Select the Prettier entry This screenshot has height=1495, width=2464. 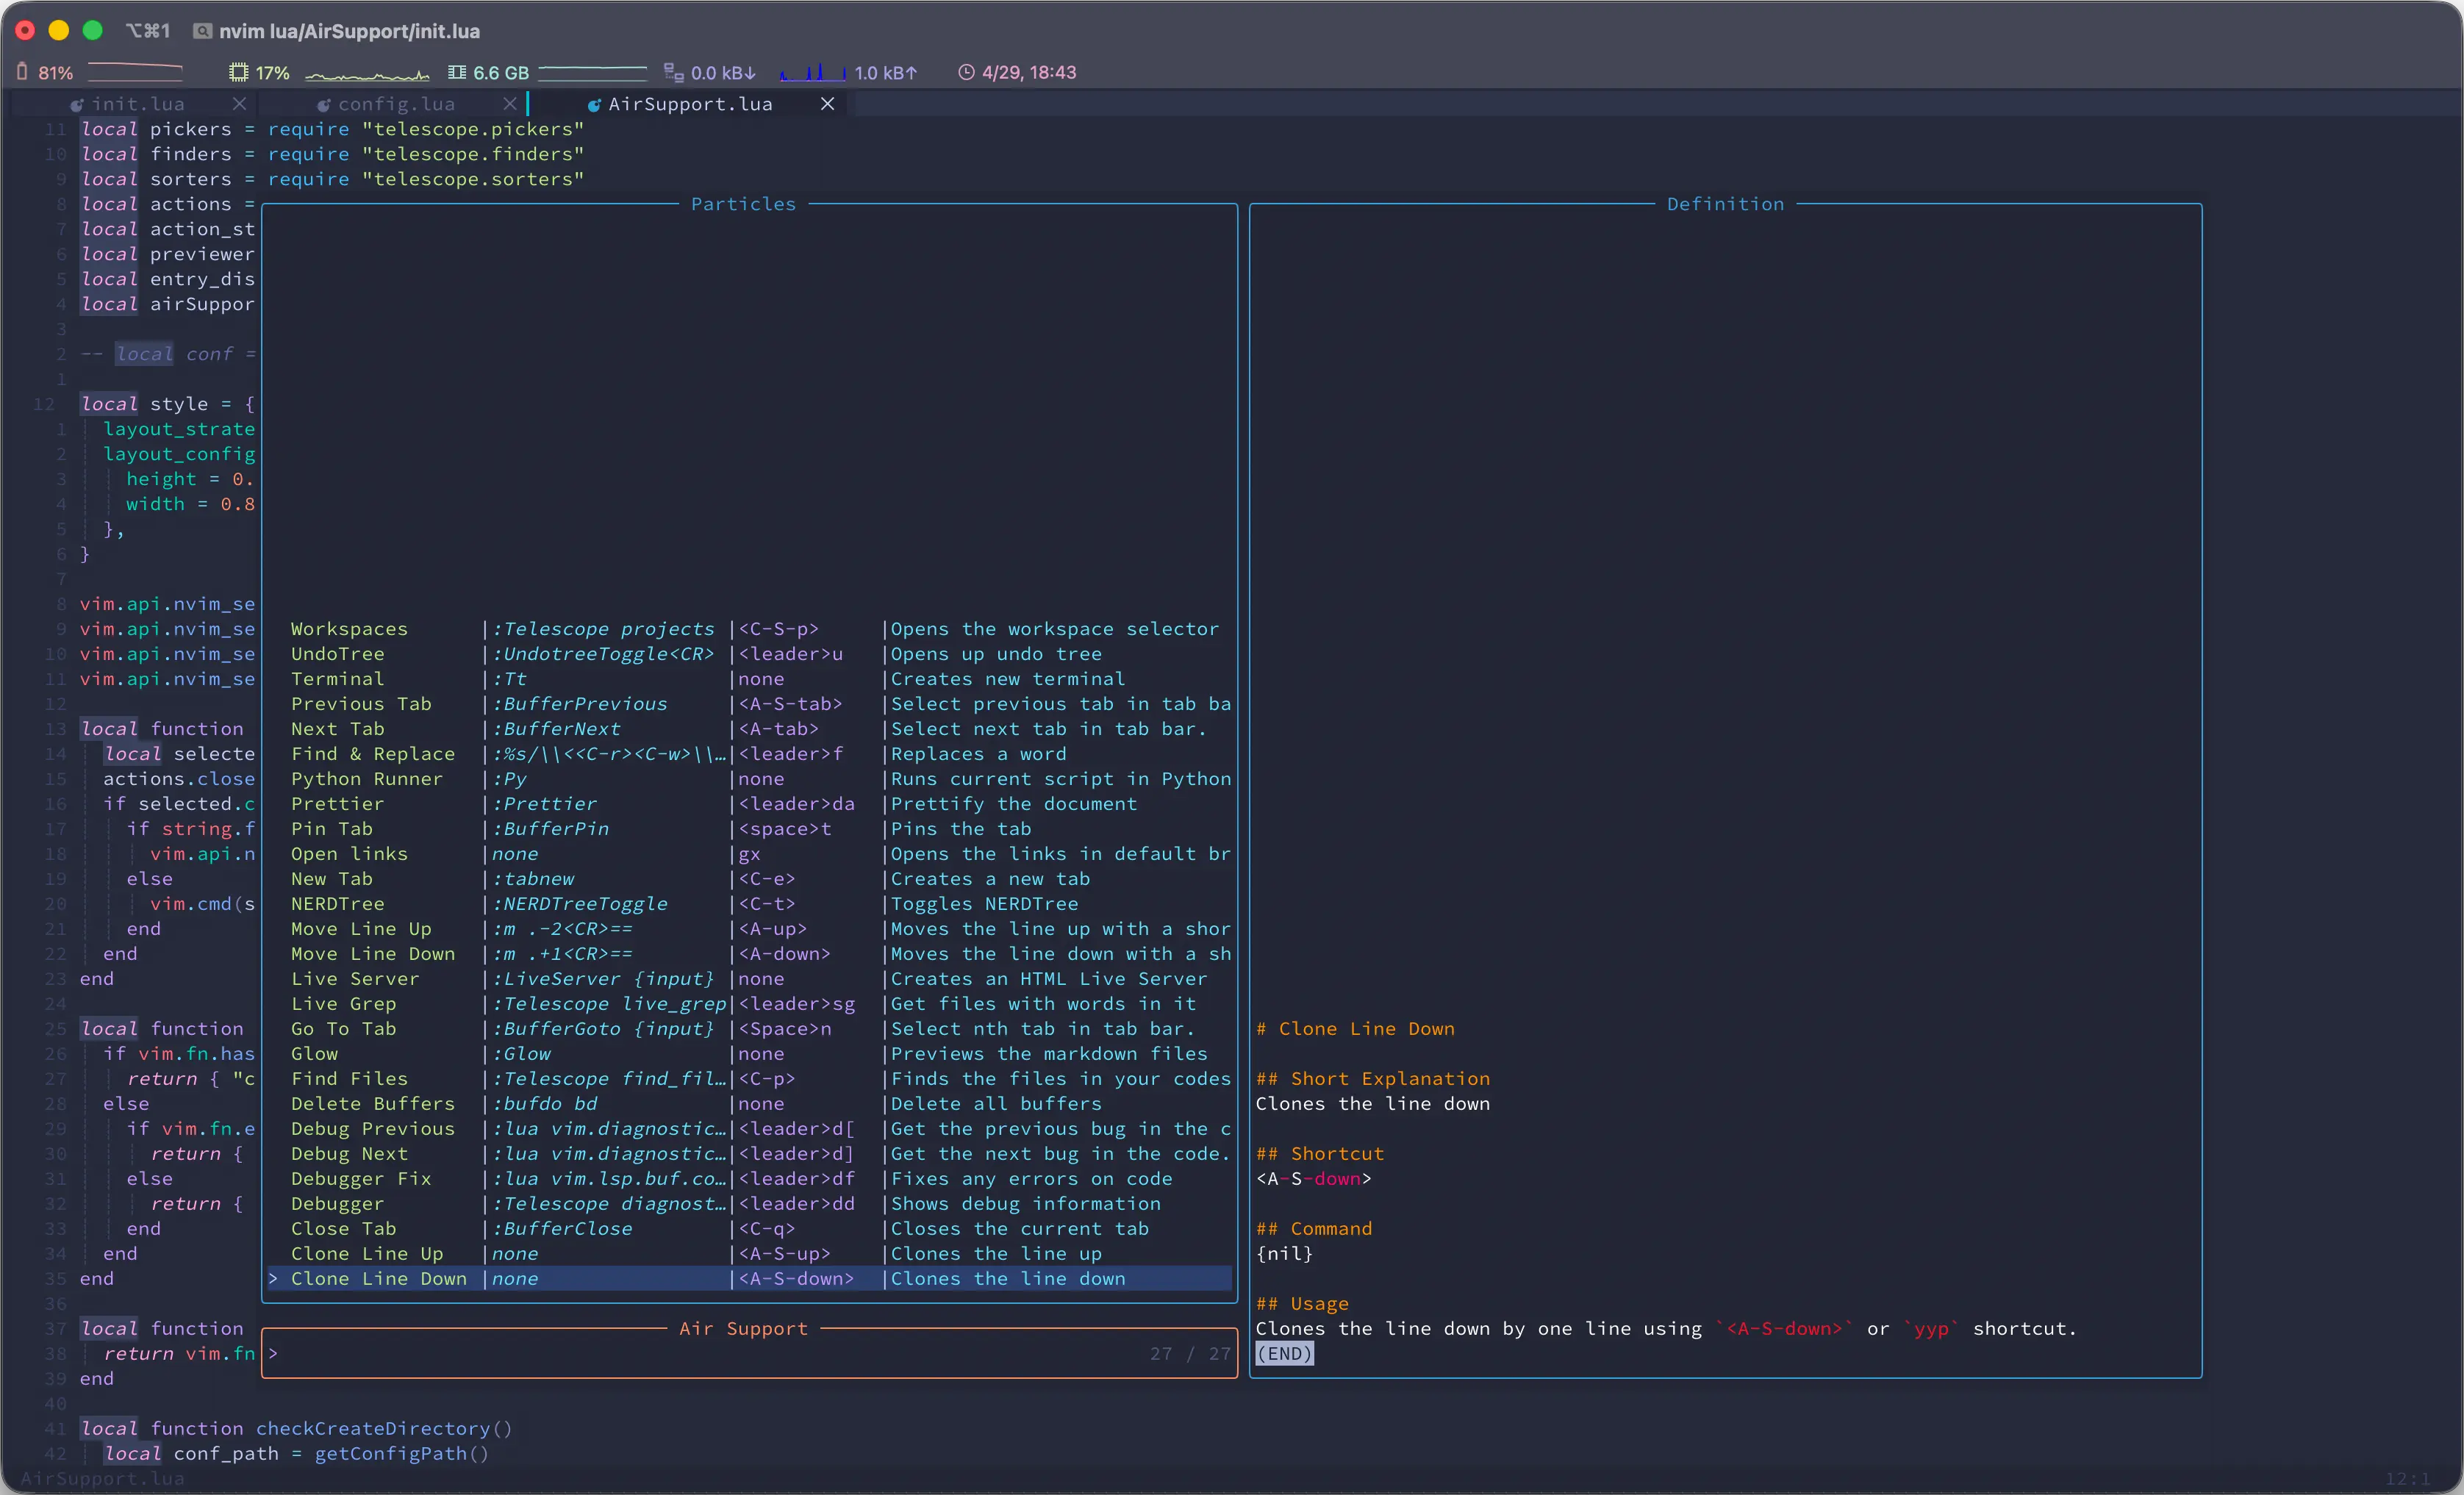click(749, 804)
